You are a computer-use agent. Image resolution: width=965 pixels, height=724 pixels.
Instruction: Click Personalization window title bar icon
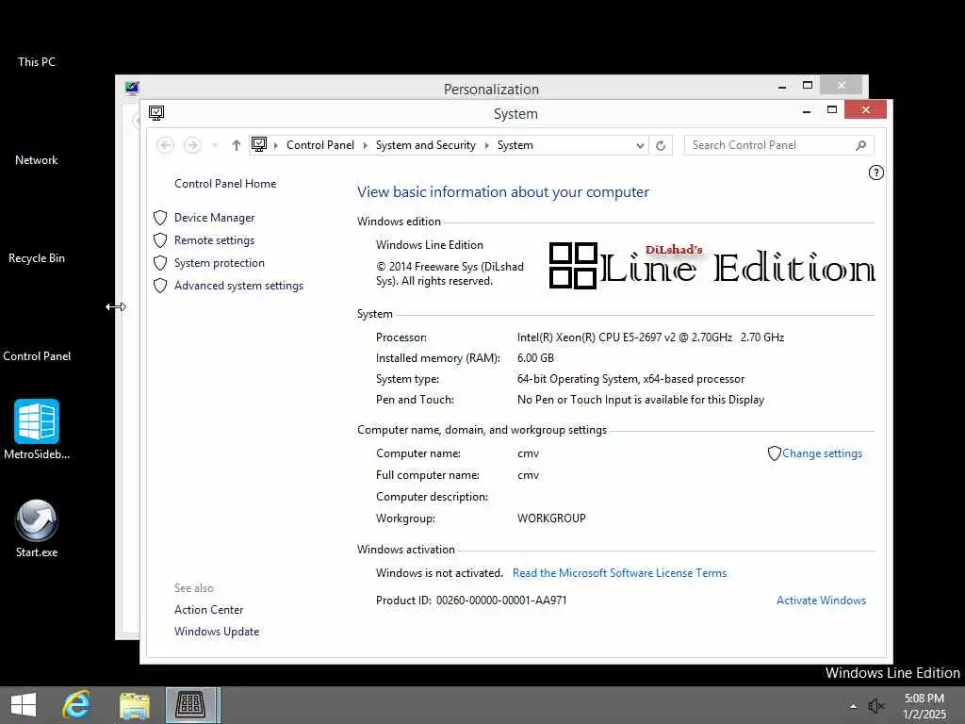coord(132,88)
